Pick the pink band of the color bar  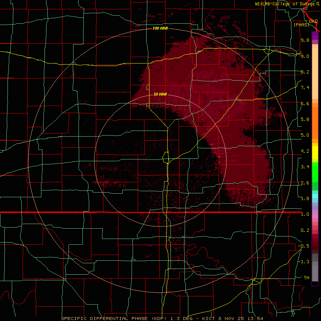tap(315, 216)
